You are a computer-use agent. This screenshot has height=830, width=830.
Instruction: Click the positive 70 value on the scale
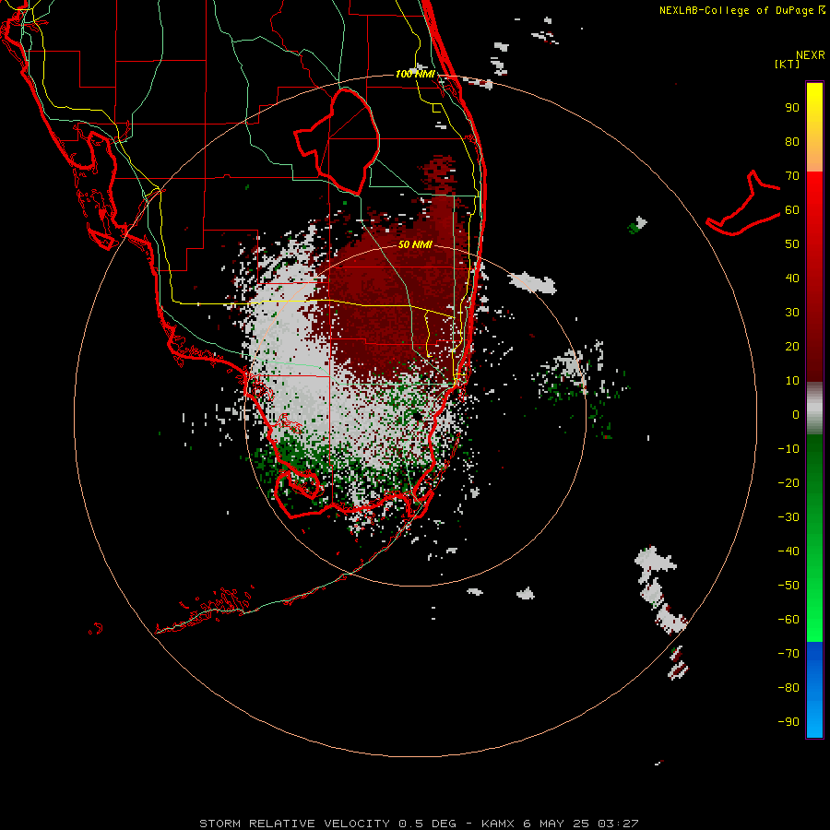pos(792,176)
